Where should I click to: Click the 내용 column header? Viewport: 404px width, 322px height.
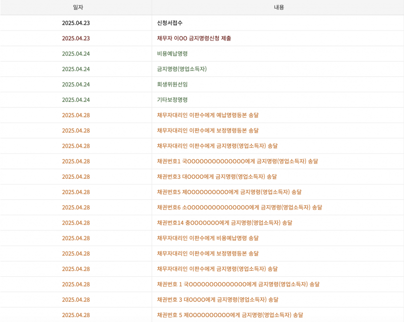(x=279, y=7)
